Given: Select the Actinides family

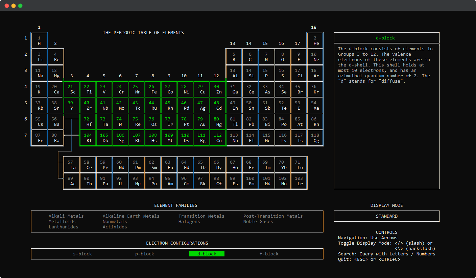Looking at the screenshot, I should (x=115, y=227).
